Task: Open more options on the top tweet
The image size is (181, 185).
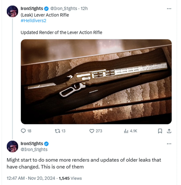Action: click(x=169, y=9)
